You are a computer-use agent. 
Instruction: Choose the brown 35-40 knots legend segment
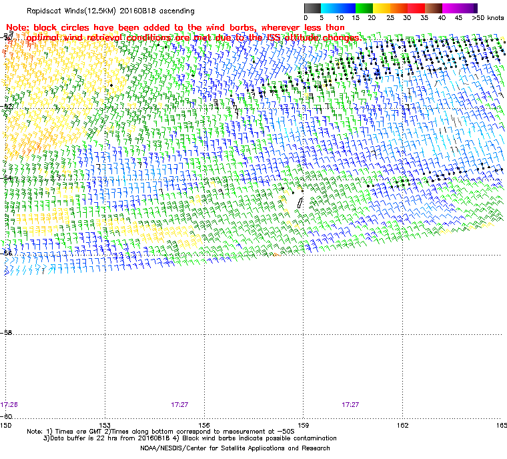click(434, 8)
